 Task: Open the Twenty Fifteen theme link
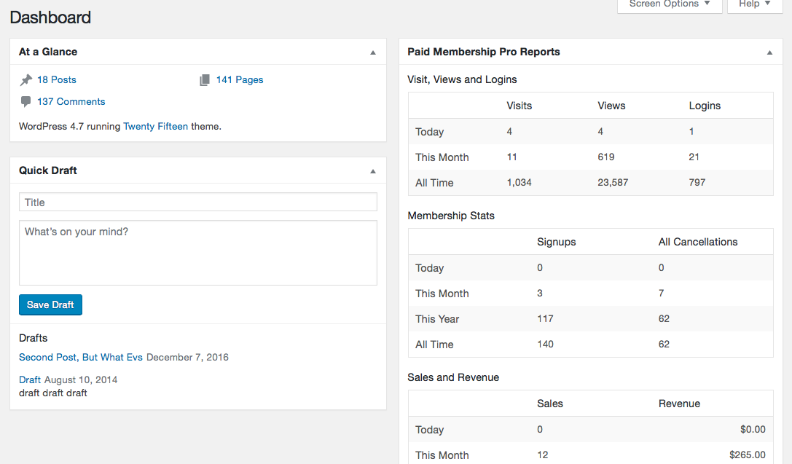(x=156, y=126)
